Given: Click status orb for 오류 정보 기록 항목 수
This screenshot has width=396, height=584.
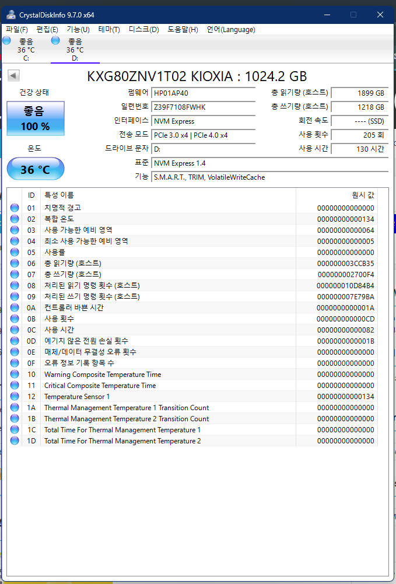Looking at the screenshot, I should (15, 363).
